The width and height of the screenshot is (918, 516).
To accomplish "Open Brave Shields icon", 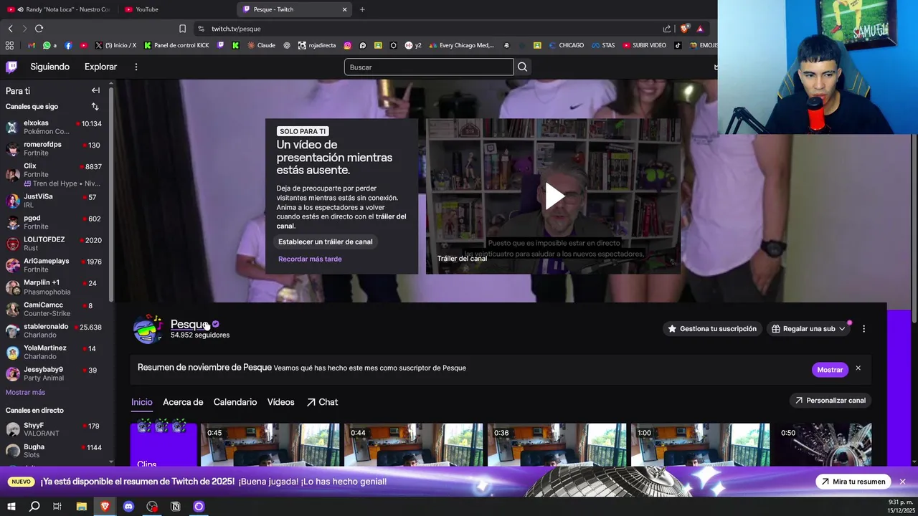I will [x=684, y=29].
